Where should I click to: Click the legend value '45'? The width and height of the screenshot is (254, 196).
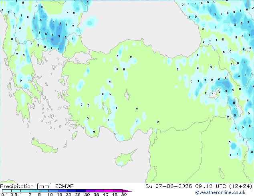pos(115,194)
